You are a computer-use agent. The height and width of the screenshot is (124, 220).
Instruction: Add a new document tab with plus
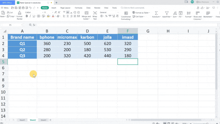click(x=56, y=2)
